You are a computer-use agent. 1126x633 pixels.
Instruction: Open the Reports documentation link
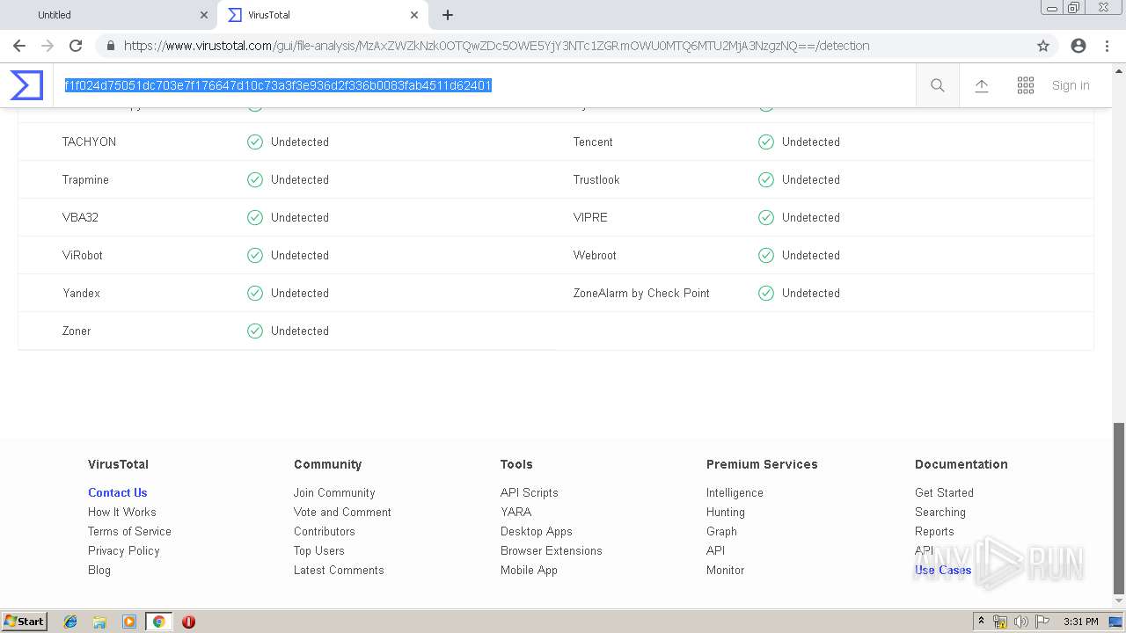coord(934,531)
